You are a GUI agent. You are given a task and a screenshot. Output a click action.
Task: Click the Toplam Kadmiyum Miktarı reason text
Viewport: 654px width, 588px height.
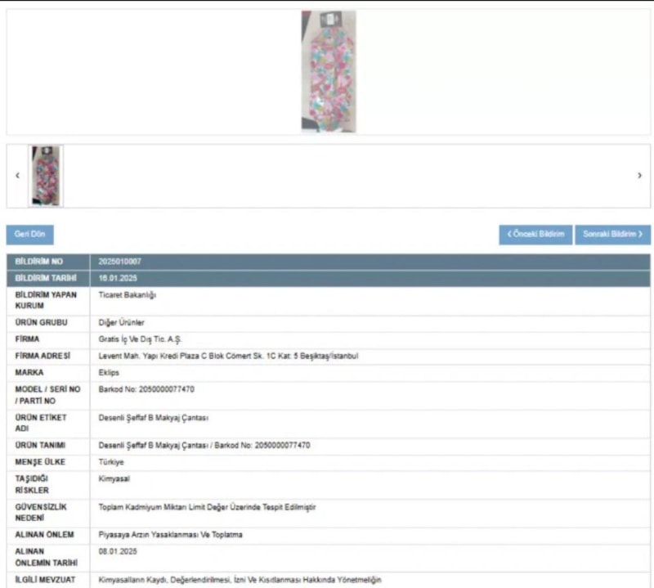click(x=207, y=507)
